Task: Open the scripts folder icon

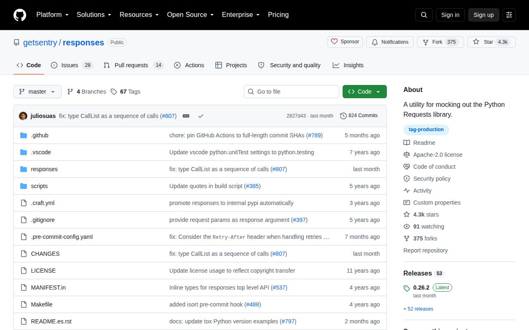Action: coord(24,186)
